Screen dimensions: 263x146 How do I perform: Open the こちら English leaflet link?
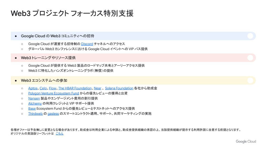click(59, 133)
